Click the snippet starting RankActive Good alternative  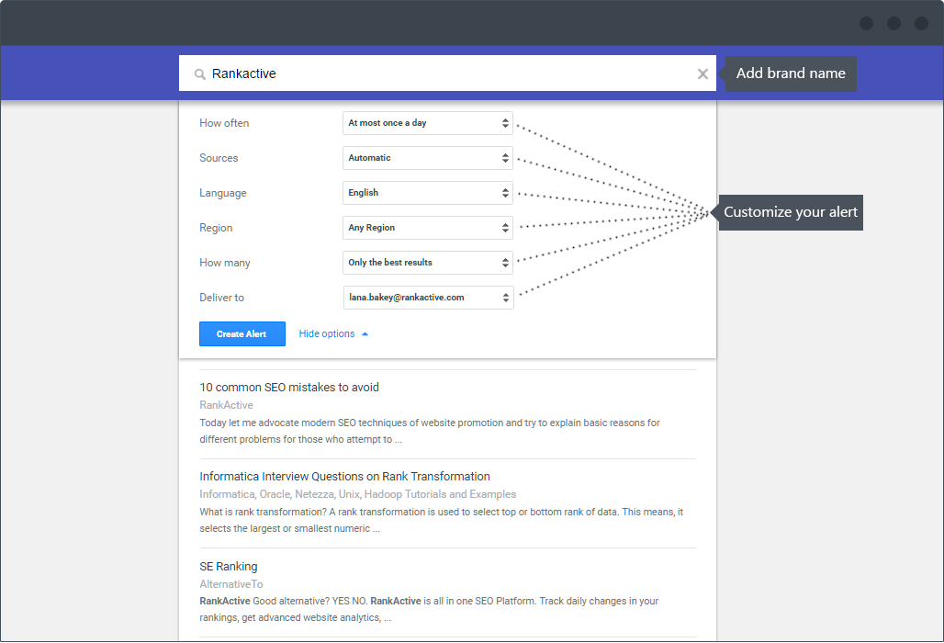[429, 609]
